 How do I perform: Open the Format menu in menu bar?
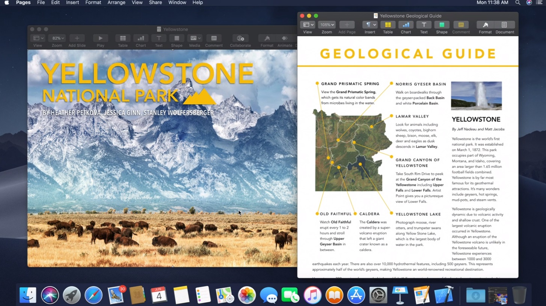click(x=93, y=3)
